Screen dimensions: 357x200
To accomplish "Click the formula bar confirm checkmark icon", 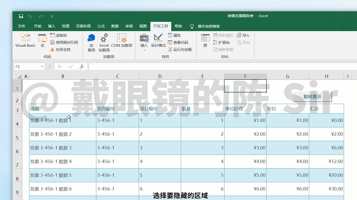I will click(71, 67).
